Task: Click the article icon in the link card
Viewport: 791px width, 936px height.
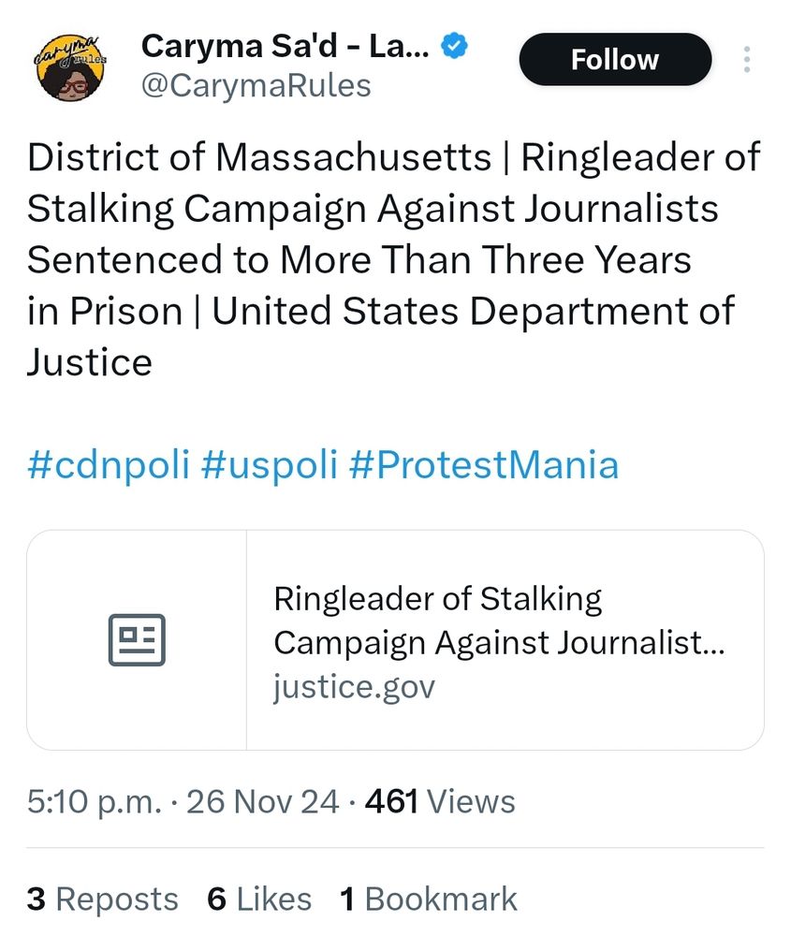Action: coord(138,639)
